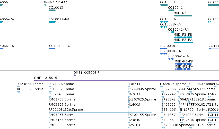Viewport: 219px width, 129px height.
Task: Select the MBD-R2-RB transcript label
Action: click(183, 35)
